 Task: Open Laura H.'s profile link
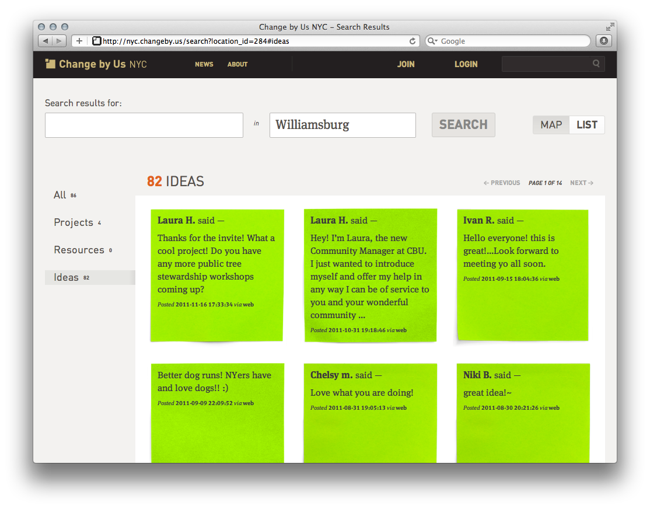(176, 220)
